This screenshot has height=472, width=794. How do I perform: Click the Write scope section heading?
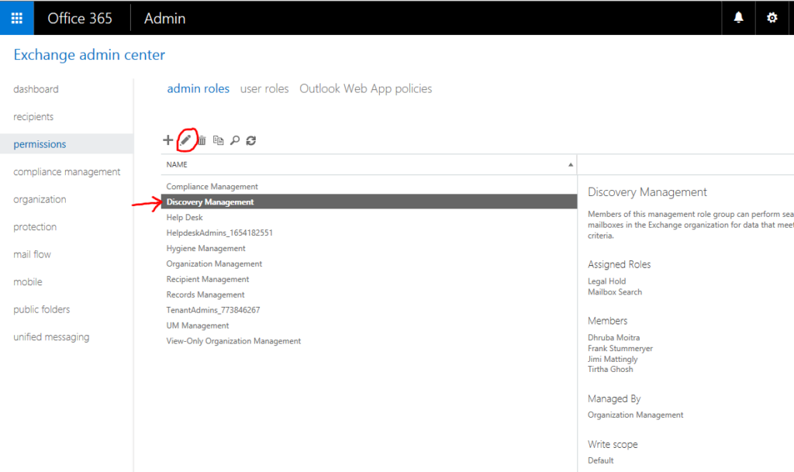pos(613,445)
